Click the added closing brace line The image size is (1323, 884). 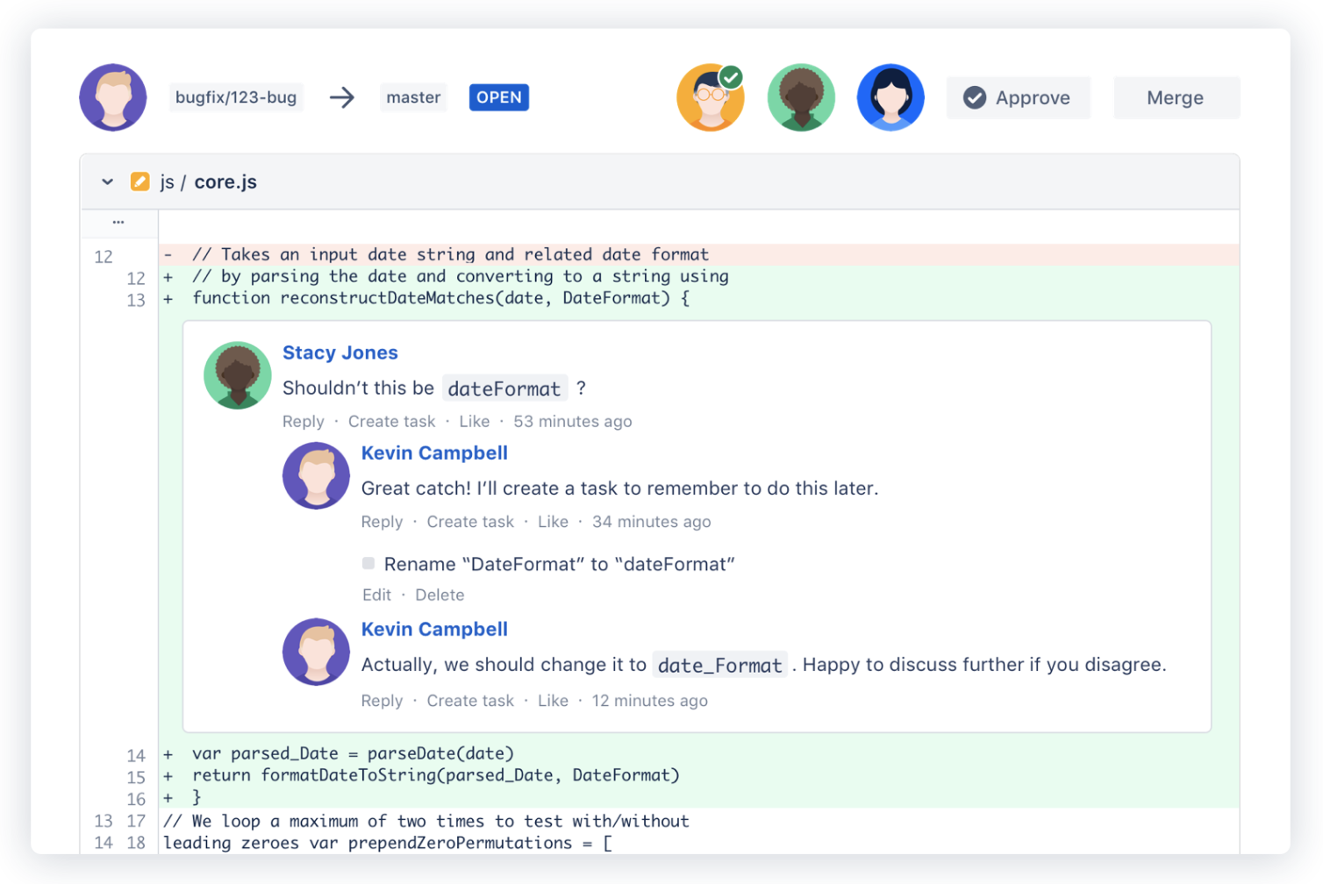[x=699, y=797]
